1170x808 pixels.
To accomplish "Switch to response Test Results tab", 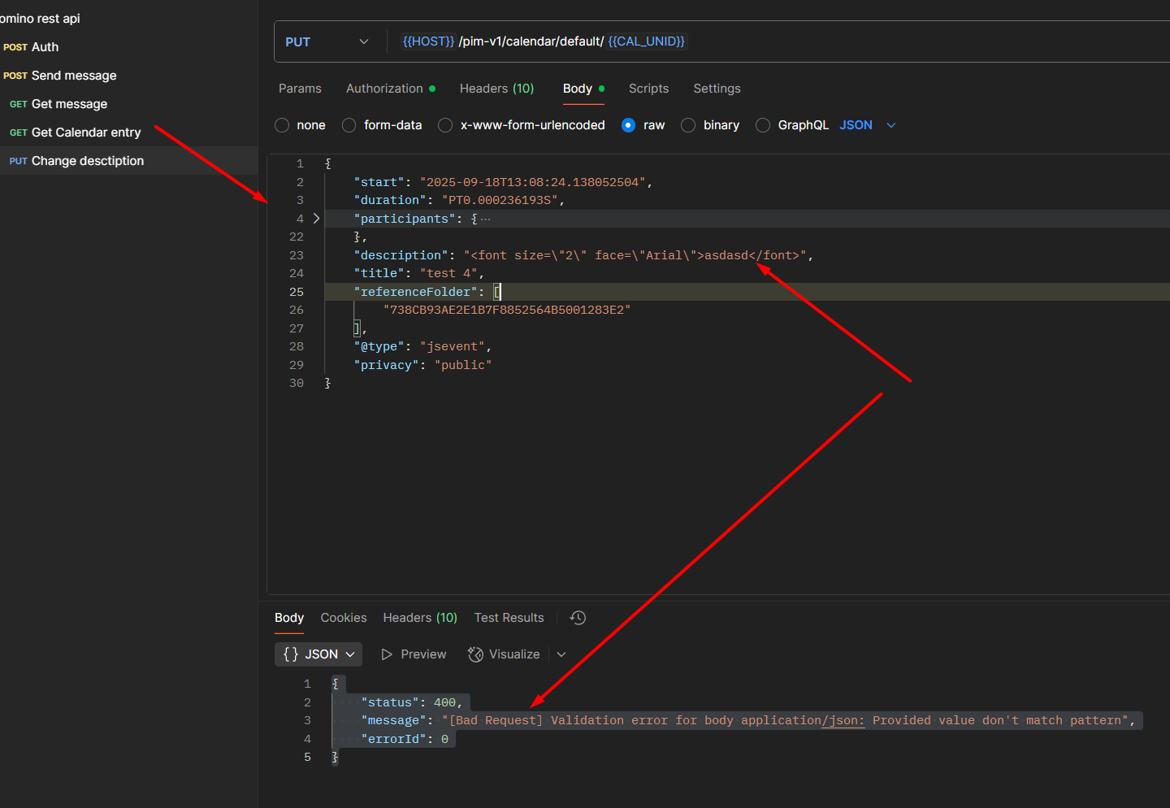I will 509,618.
